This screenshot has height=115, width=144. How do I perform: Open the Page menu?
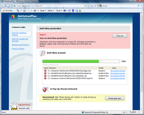43,11
